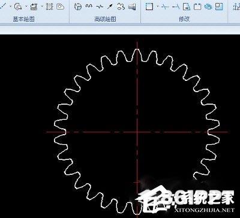
Task: Select the hatch fill tool icon
Action: (49, 7)
